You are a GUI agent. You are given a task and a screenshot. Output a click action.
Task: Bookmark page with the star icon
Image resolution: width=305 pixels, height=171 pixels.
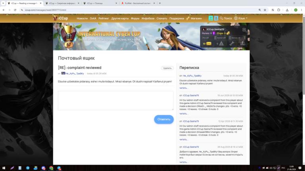tap(265, 10)
